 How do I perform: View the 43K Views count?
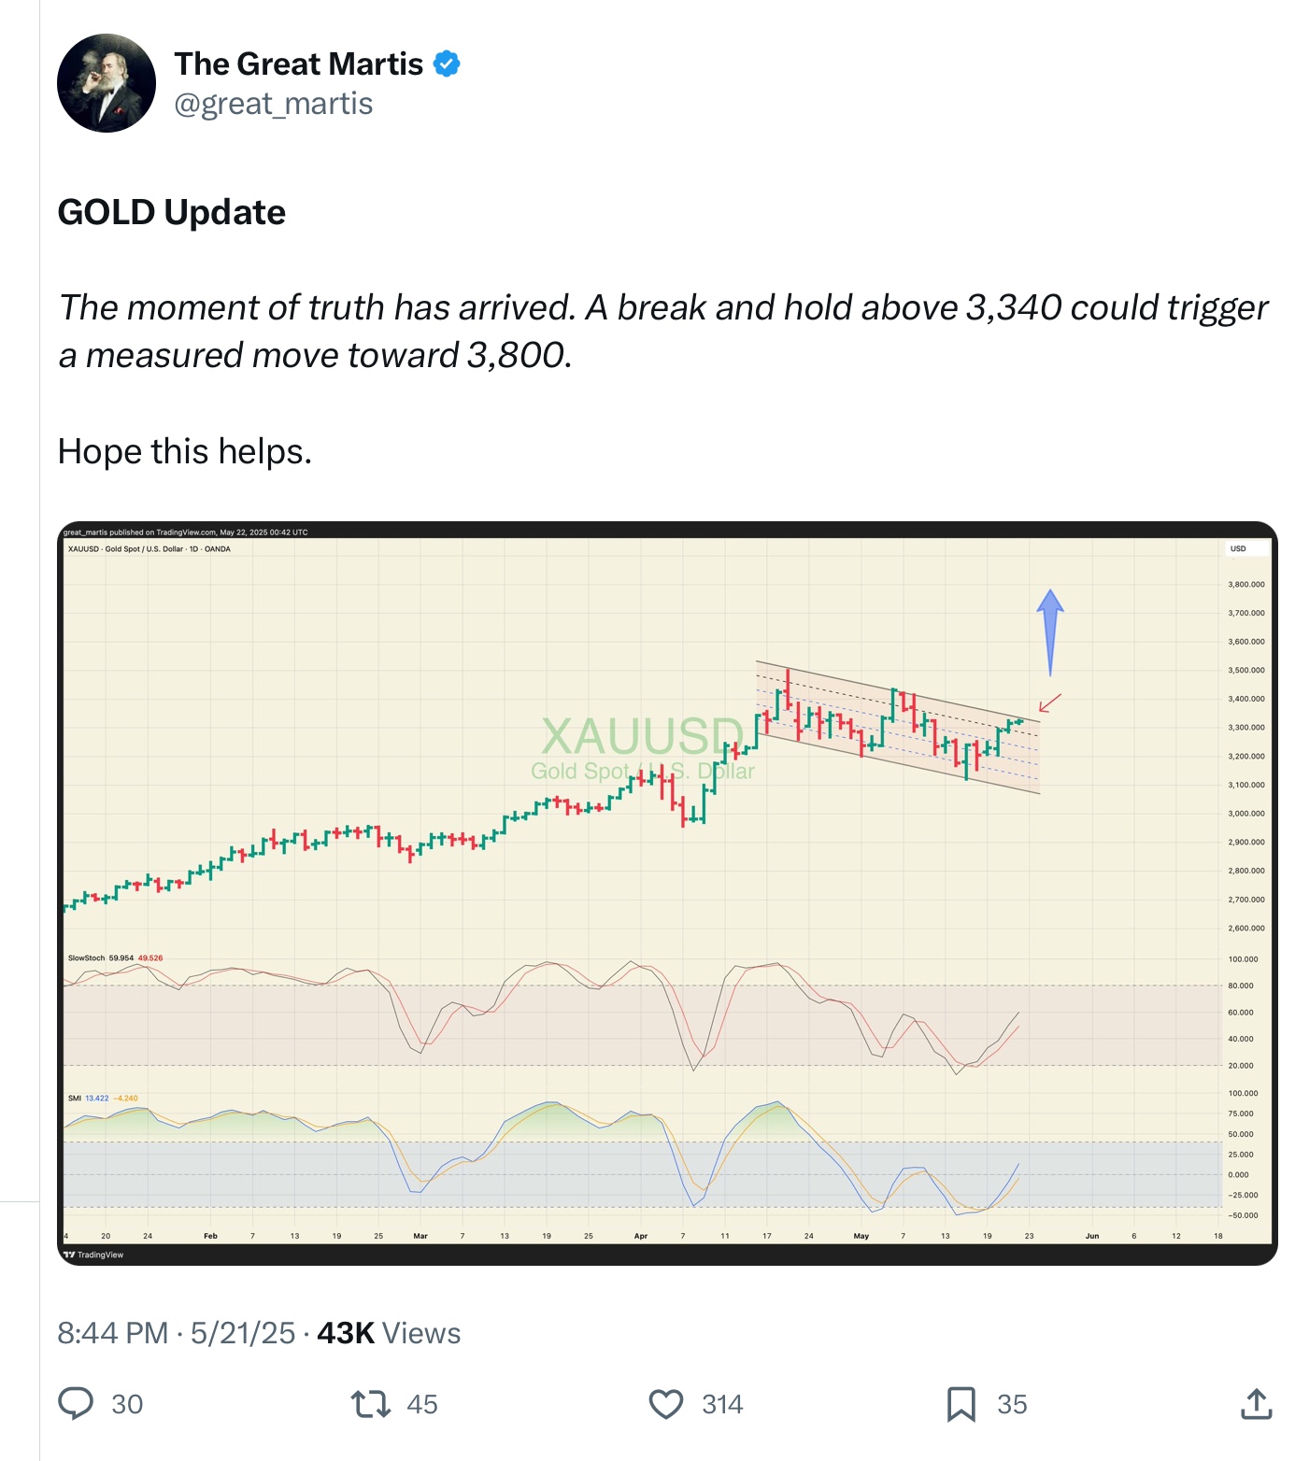(x=389, y=1333)
